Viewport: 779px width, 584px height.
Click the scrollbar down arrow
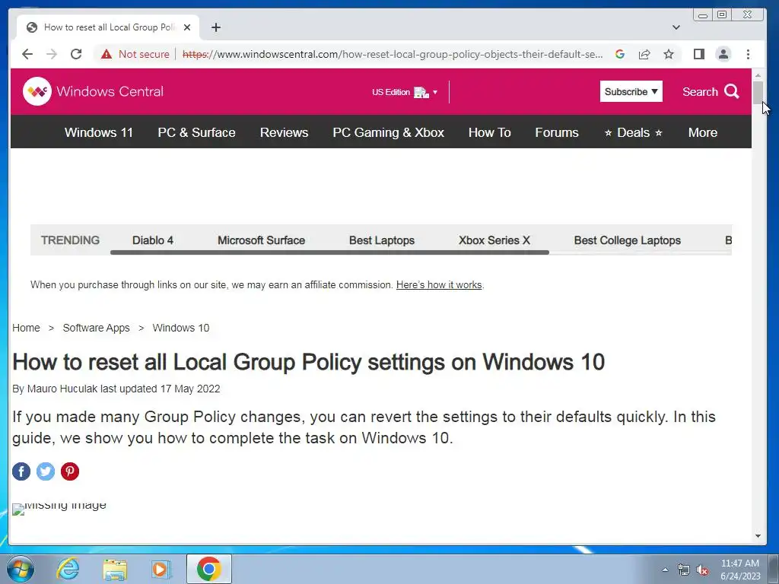pyautogui.click(x=758, y=536)
